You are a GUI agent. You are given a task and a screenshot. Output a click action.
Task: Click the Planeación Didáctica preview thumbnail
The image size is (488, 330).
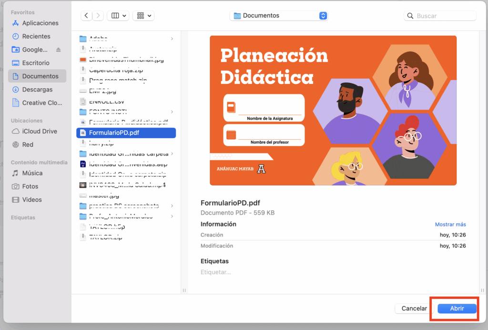(x=333, y=110)
